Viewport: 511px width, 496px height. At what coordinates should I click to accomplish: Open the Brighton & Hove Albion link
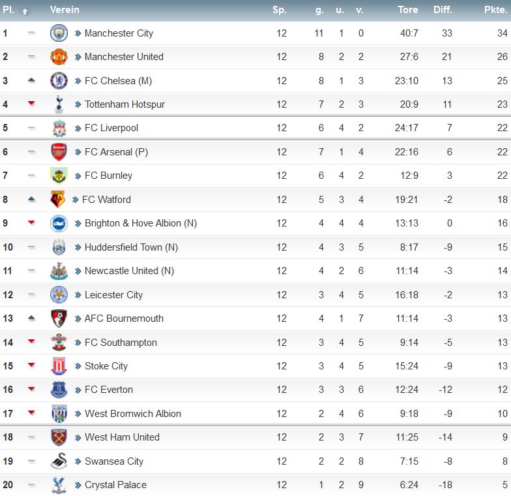pos(141,223)
